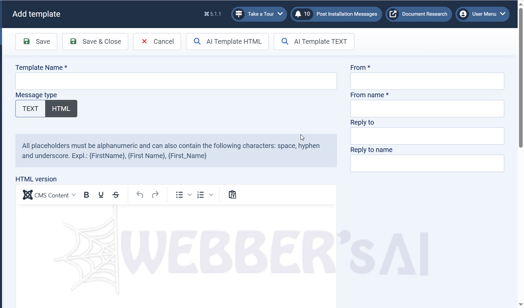Click the Document Research external link icon
This screenshot has height=308, width=524.
click(393, 14)
